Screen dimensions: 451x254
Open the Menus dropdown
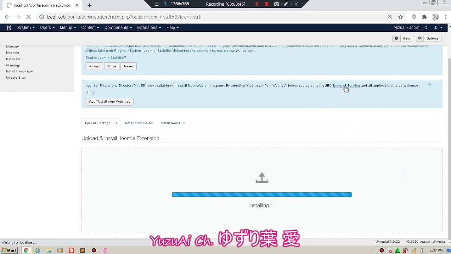click(68, 28)
